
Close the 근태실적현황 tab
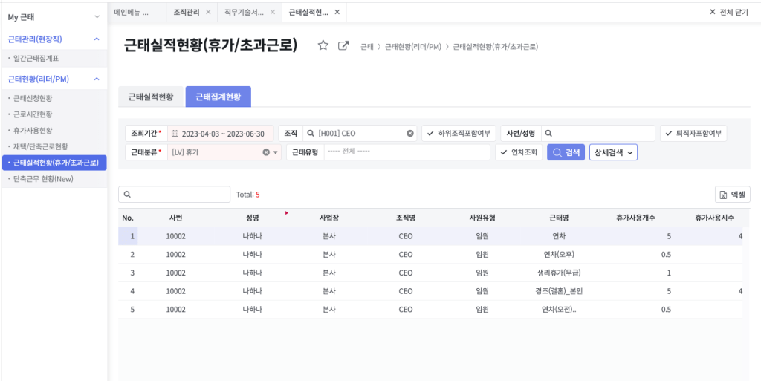point(337,12)
